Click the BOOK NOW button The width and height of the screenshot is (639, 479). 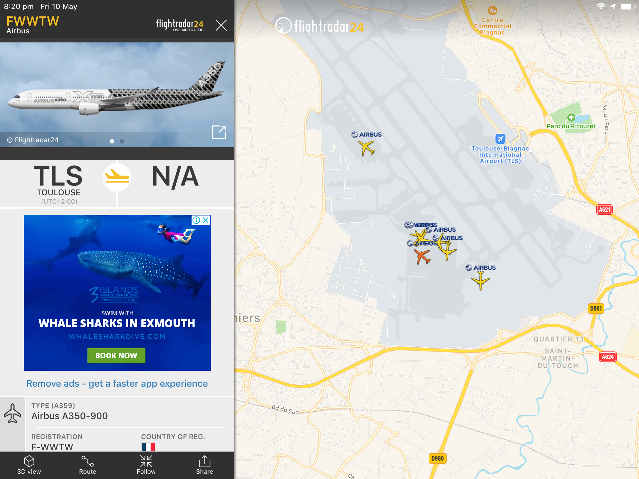click(116, 356)
